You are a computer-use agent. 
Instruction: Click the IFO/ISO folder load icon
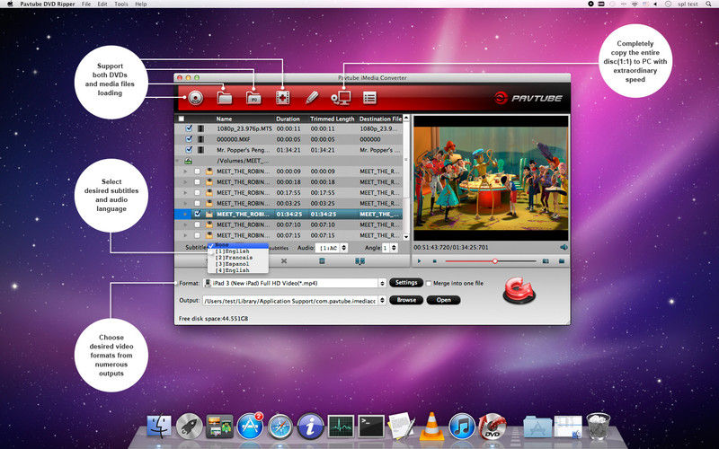[253, 98]
